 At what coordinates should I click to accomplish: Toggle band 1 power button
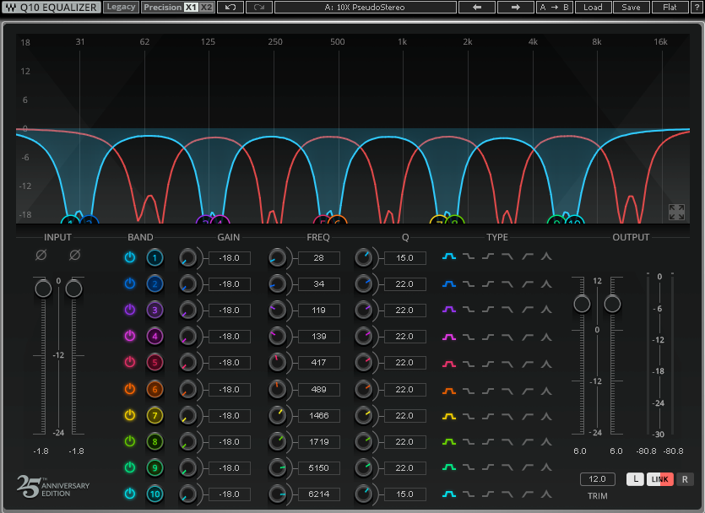[x=130, y=257]
